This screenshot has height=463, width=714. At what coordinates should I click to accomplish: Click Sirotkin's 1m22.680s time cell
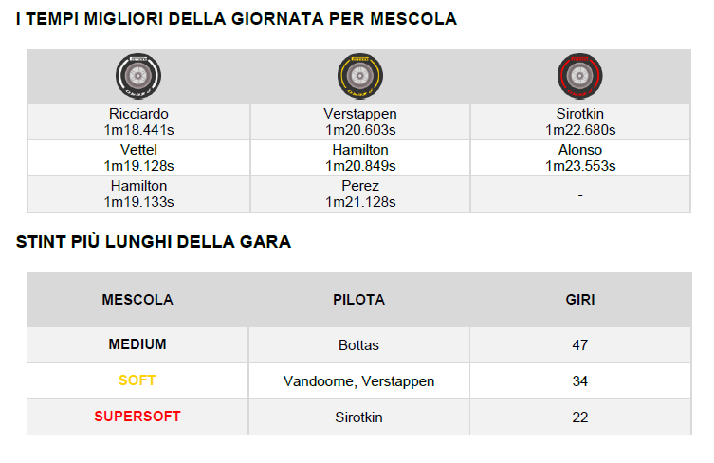tap(580, 121)
